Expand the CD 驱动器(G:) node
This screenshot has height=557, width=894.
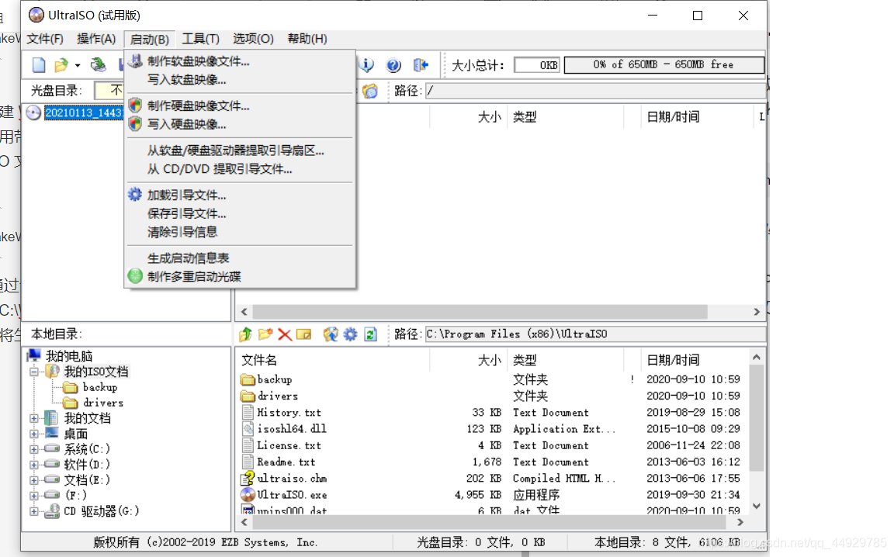(x=34, y=511)
